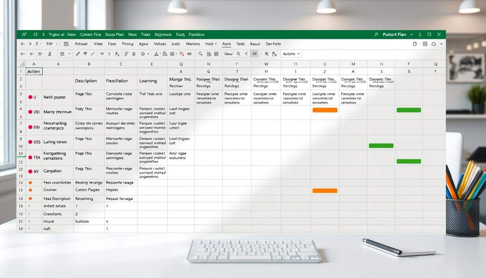Click the Staga Plan item in title bar
This screenshot has width=486, height=278.
point(115,34)
